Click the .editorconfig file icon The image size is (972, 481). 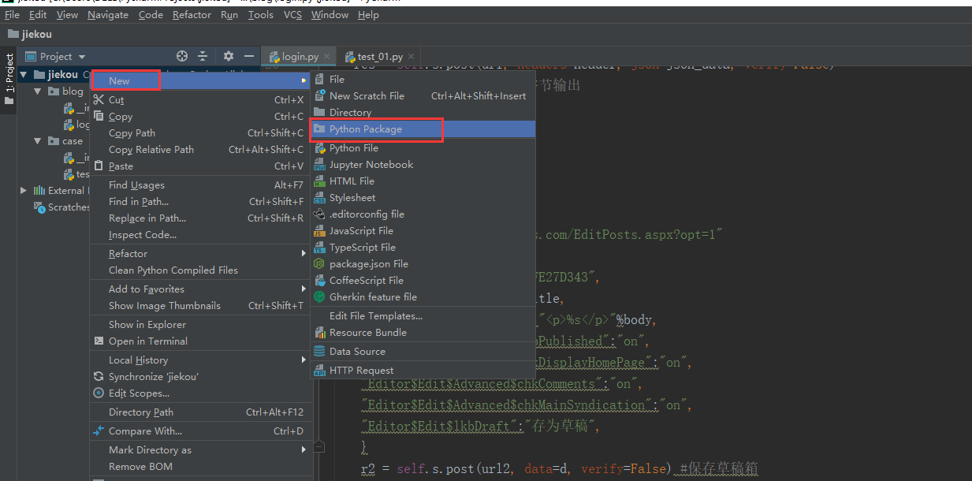[x=319, y=214]
